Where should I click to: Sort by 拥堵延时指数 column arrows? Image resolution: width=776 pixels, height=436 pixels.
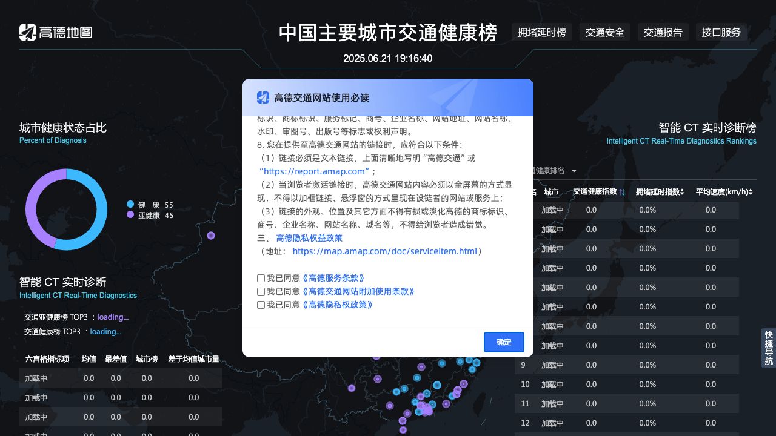click(682, 192)
